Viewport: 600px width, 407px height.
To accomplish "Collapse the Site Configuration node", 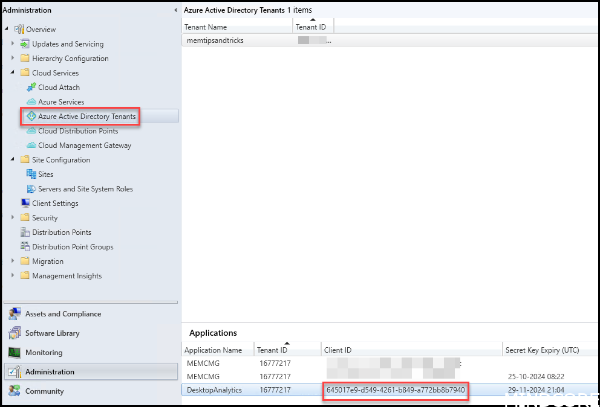I will coord(13,159).
